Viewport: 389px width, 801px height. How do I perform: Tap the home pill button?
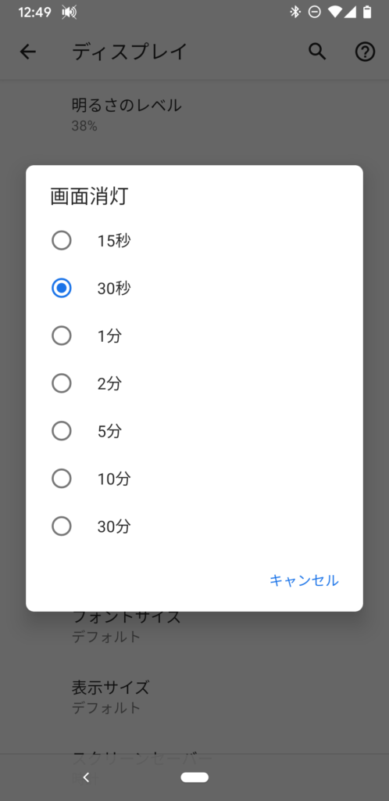[194, 778]
